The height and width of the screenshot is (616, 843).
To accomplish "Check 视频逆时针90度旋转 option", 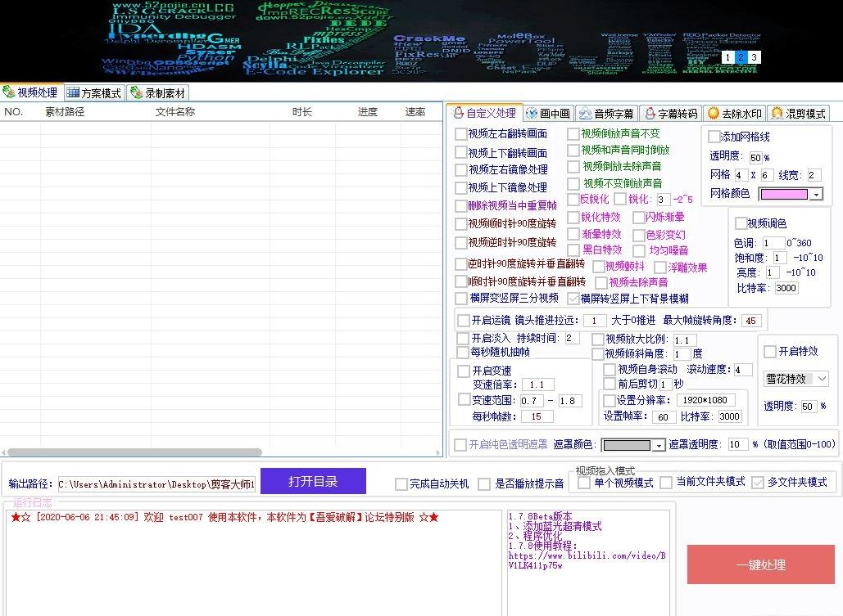I will [x=460, y=243].
